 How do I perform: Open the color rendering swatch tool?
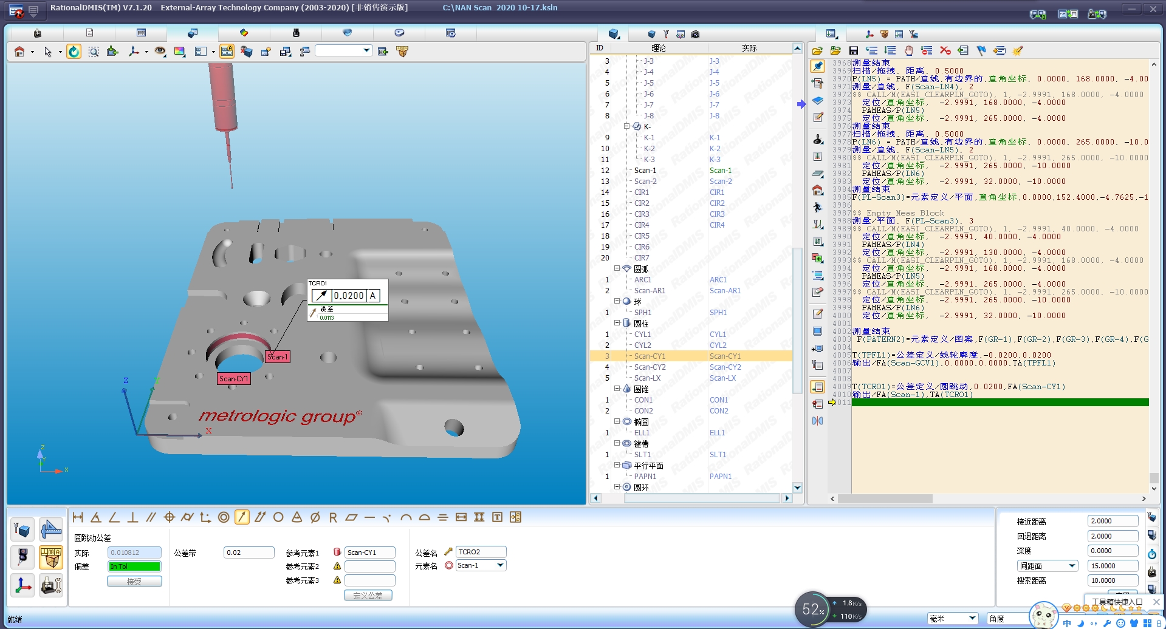(180, 52)
